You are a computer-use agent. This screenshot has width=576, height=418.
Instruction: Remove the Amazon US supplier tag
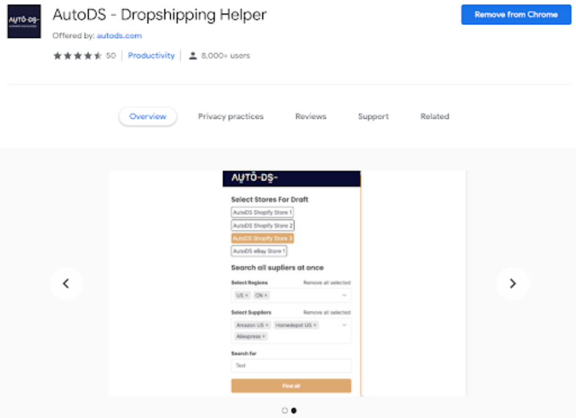(267, 325)
